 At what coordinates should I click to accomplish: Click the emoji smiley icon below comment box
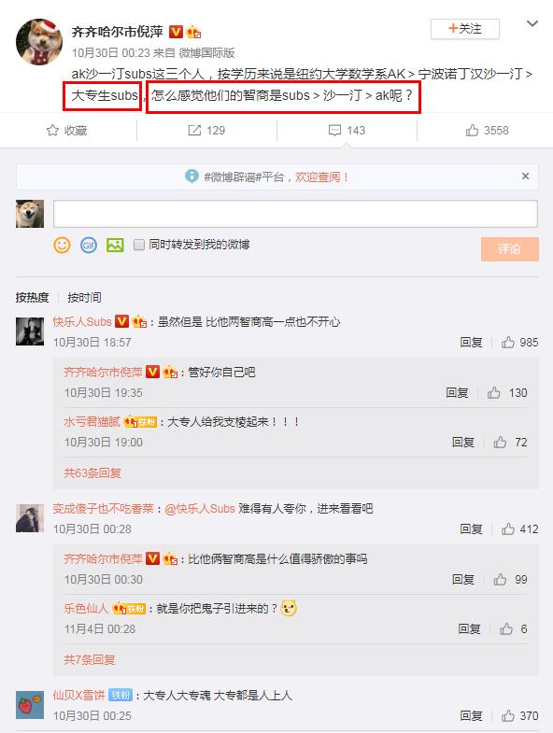click(x=62, y=245)
